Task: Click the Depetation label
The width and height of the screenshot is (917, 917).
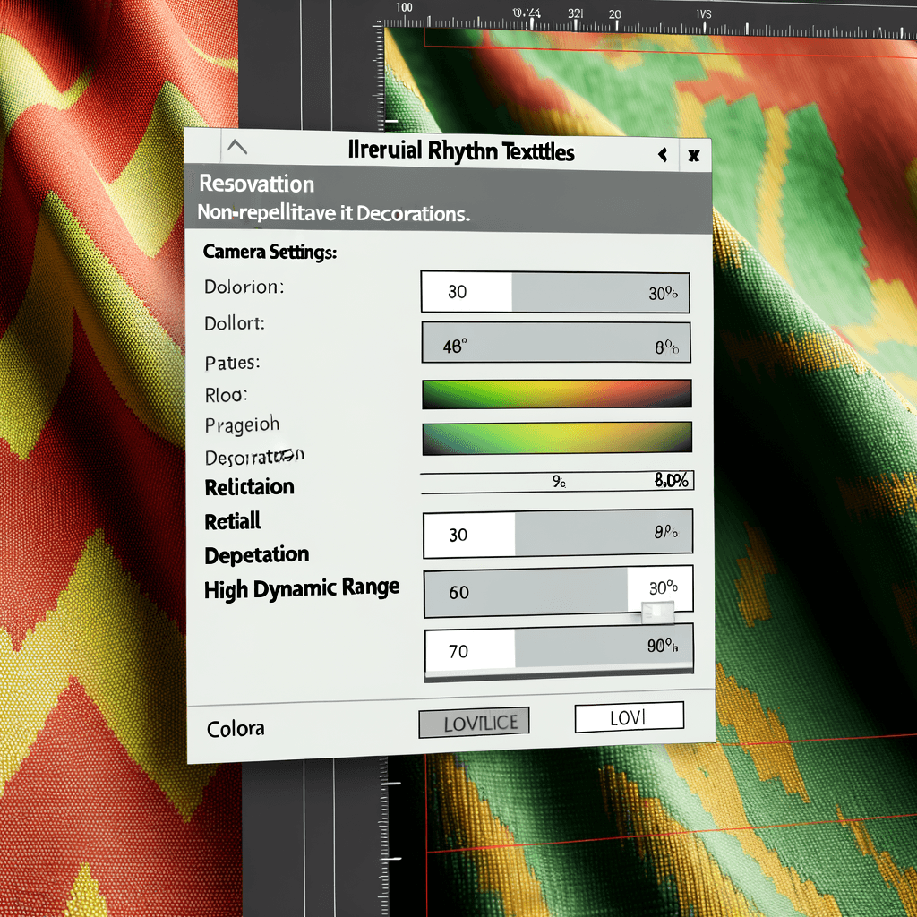Action: [257, 555]
